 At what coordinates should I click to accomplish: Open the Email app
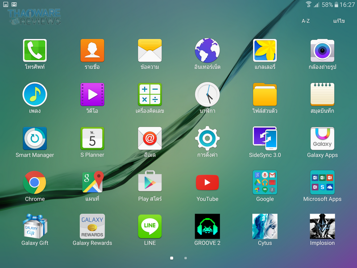pyautogui.click(x=150, y=138)
